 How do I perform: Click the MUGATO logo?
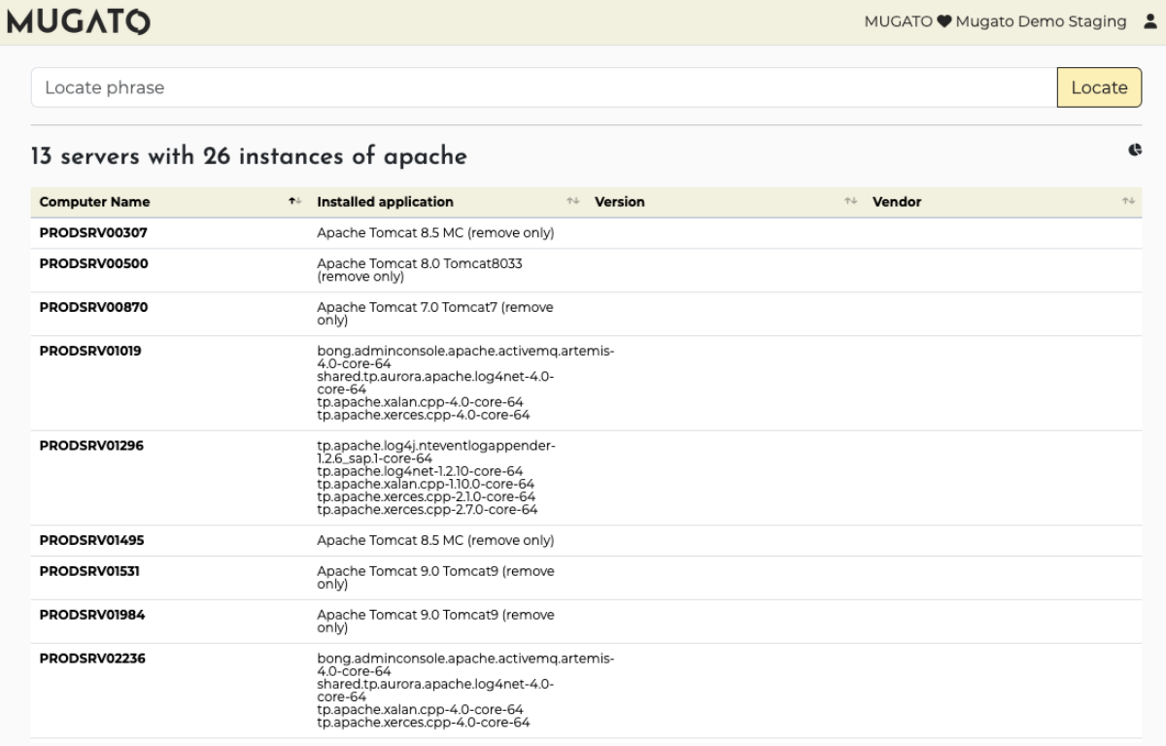[x=79, y=22]
